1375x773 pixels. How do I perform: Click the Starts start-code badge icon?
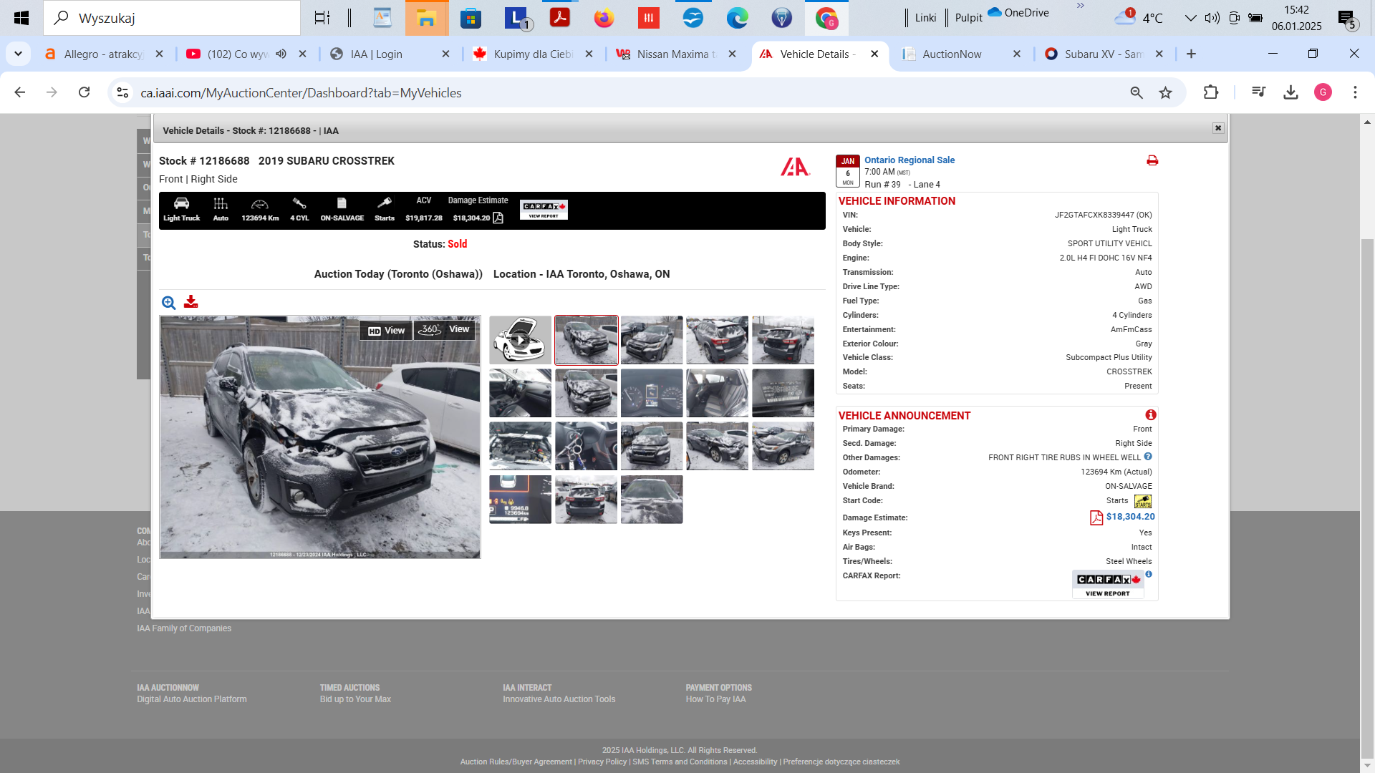1143,501
